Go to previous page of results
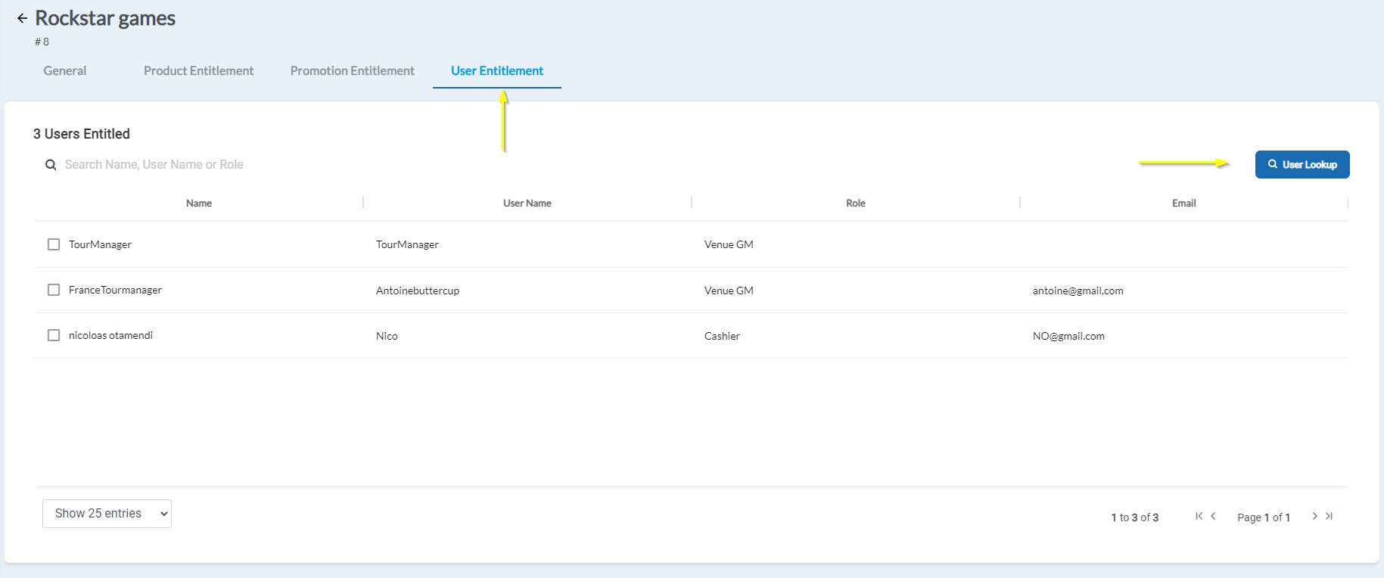Screen dimensions: 1384x578 (1213, 516)
